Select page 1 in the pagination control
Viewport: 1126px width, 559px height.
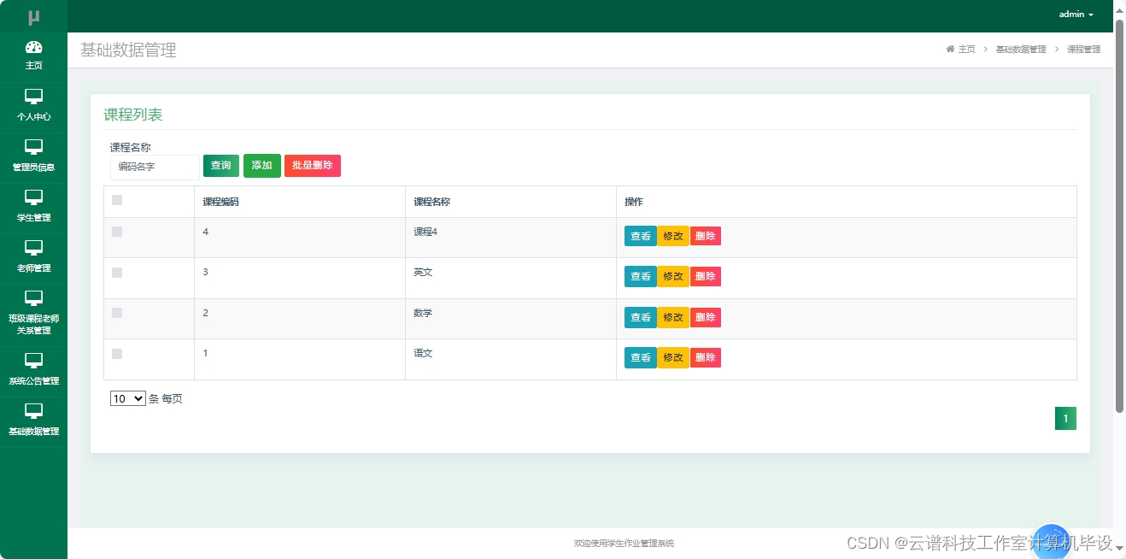tap(1065, 418)
